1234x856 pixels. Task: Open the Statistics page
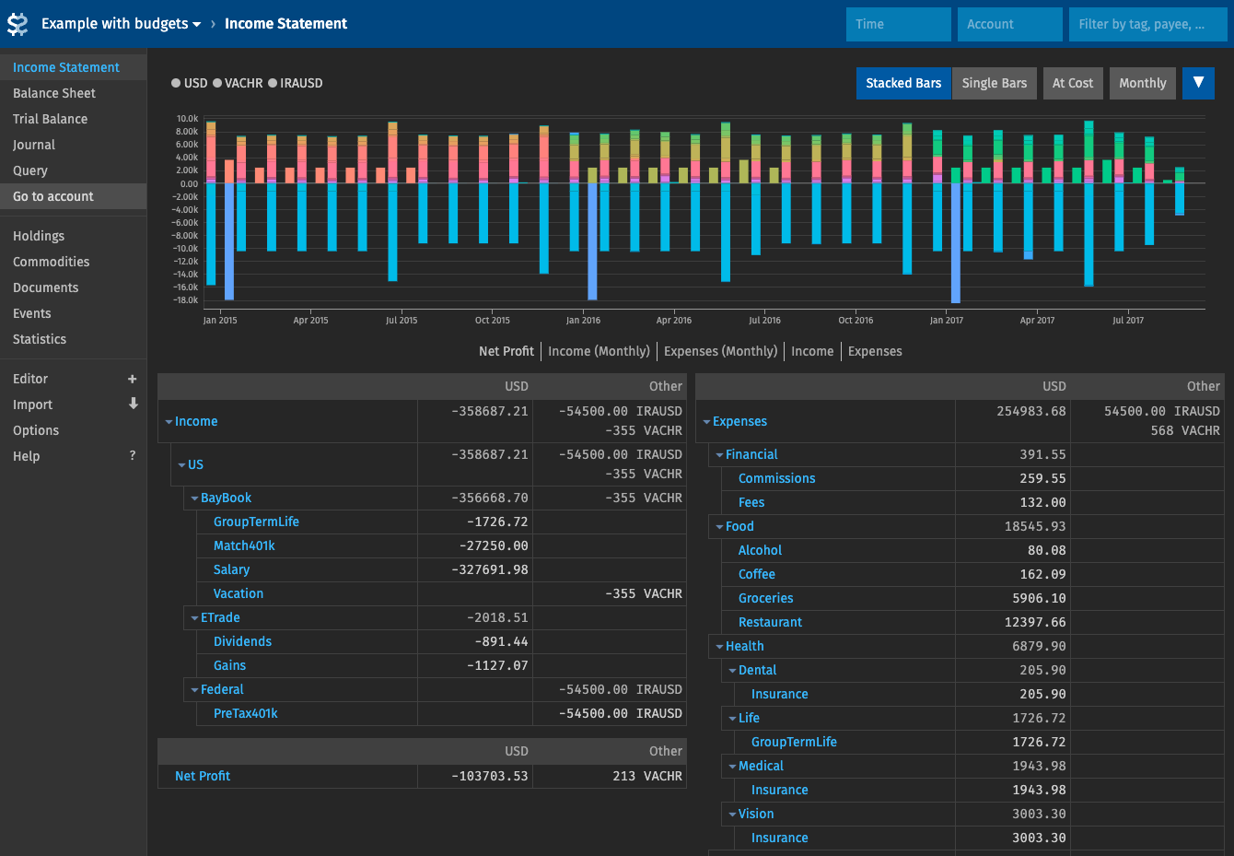[x=73, y=339]
